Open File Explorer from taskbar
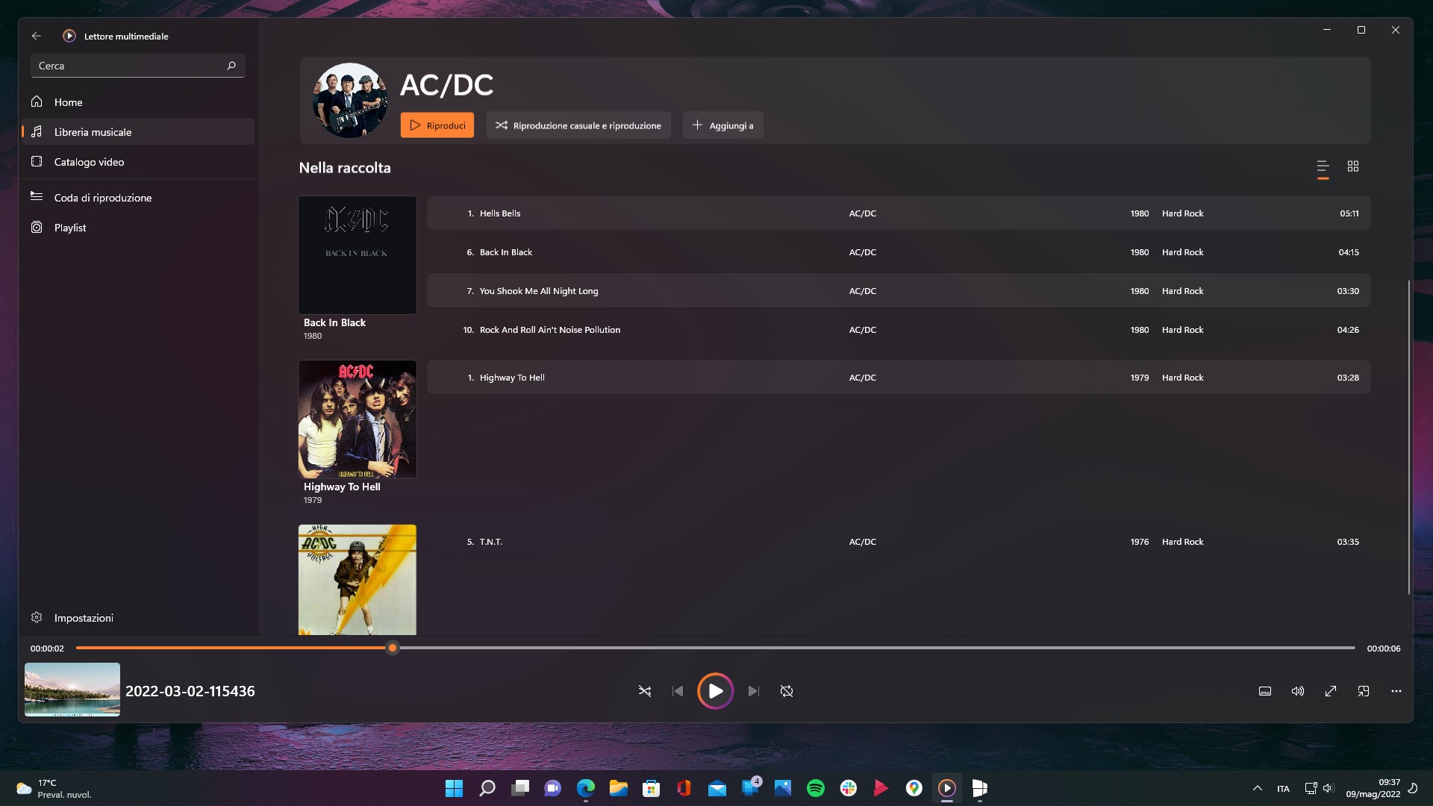Image resolution: width=1433 pixels, height=806 pixels. pyautogui.click(x=619, y=788)
